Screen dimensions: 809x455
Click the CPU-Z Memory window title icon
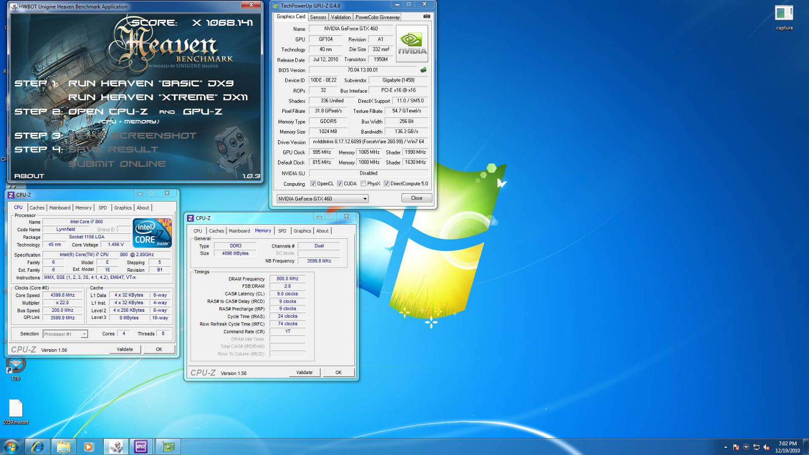click(x=191, y=218)
